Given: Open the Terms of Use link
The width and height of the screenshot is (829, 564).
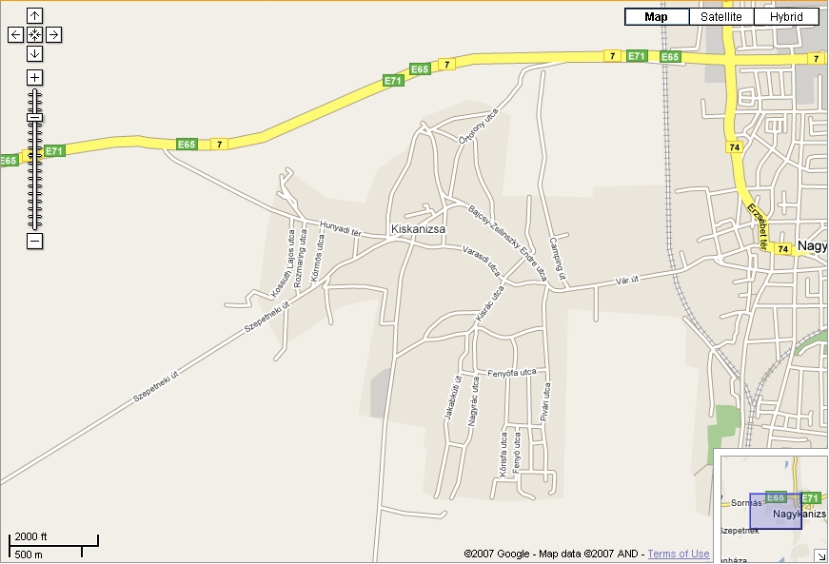Looking at the screenshot, I should (x=679, y=554).
